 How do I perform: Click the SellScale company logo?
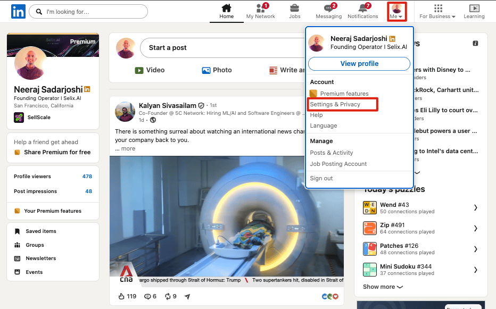pyautogui.click(x=19, y=118)
